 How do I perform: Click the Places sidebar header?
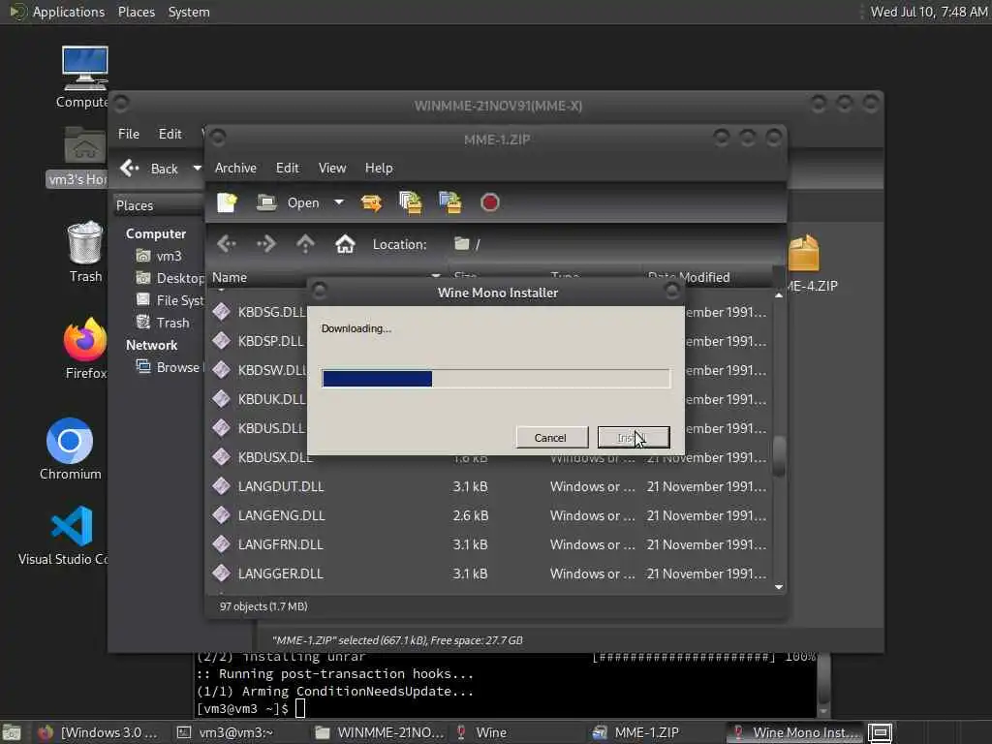(x=158, y=205)
